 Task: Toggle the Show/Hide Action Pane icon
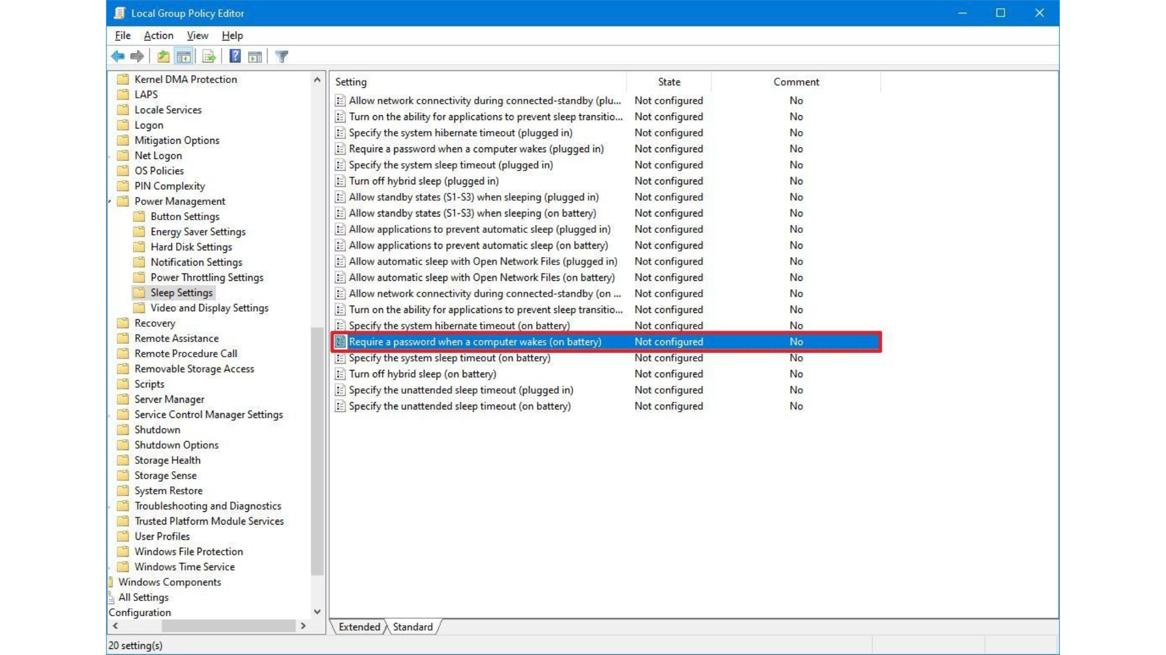[x=254, y=56]
